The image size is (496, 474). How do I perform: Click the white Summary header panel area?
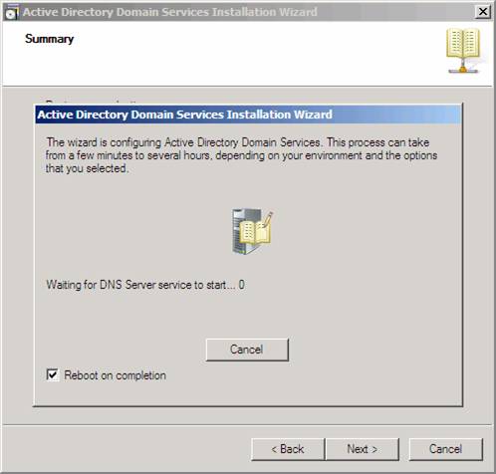pyautogui.click(x=248, y=53)
